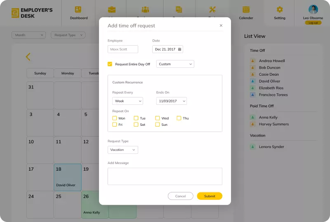The height and width of the screenshot is (222, 330).
Task: Open the Calender nav icon
Action: coord(246,9)
